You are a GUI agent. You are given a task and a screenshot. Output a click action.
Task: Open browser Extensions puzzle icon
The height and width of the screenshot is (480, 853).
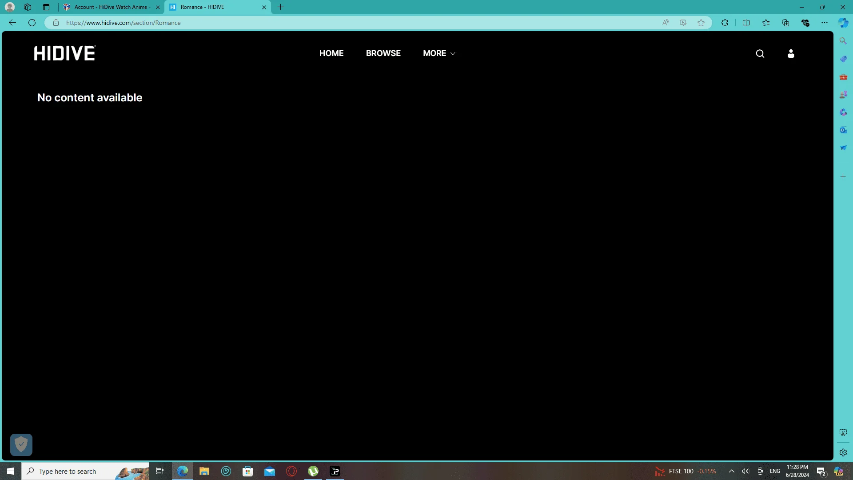(725, 23)
